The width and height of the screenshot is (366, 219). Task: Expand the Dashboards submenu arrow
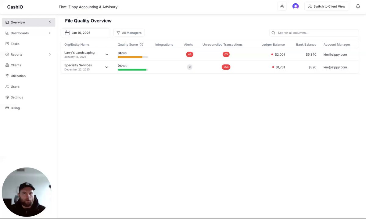coord(50,33)
